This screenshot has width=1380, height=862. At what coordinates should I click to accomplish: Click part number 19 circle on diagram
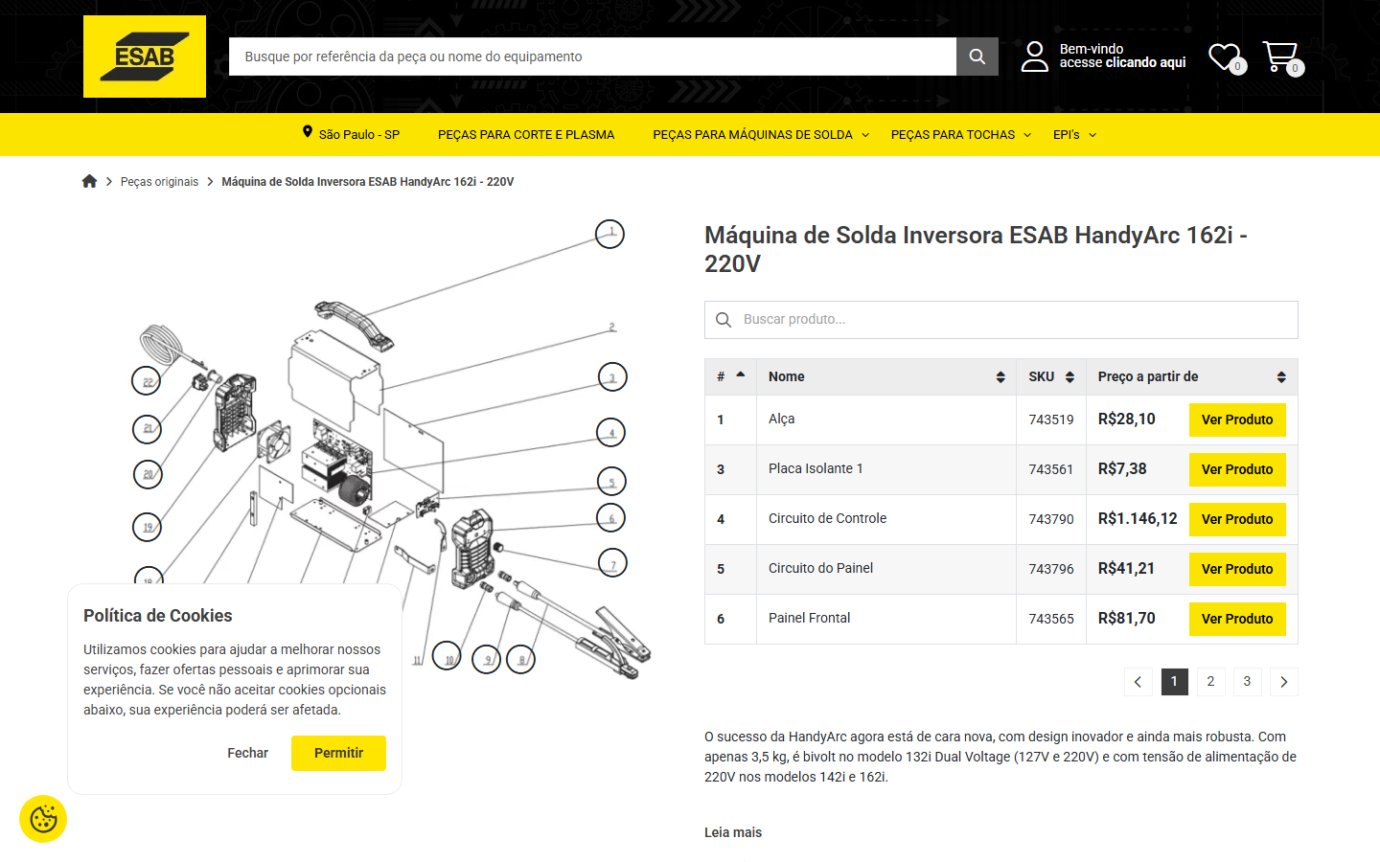pyautogui.click(x=147, y=527)
